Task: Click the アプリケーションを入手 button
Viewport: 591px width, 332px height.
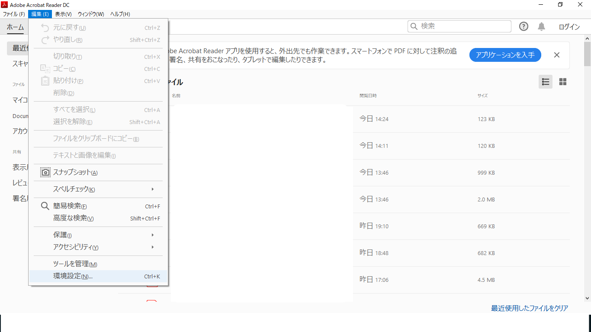Action: pyautogui.click(x=505, y=55)
